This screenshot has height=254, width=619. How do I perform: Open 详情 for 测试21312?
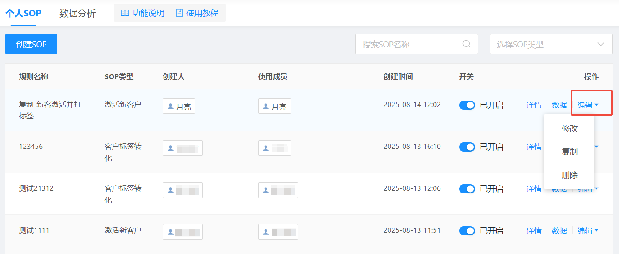tap(534, 189)
